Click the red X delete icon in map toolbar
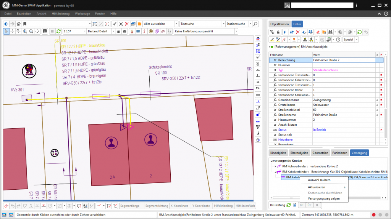391x219 pixels. click(127, 24)
